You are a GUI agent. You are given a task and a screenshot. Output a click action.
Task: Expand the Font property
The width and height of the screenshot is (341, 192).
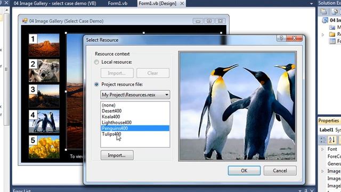323,149
